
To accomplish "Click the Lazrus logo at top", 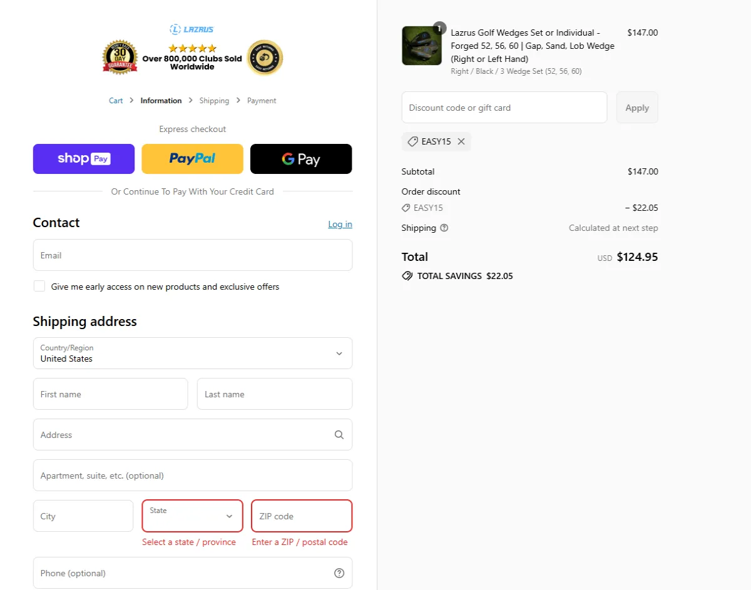I will 192,29.
